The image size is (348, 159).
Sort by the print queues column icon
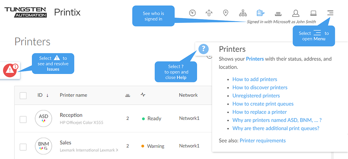pos(128,95)
